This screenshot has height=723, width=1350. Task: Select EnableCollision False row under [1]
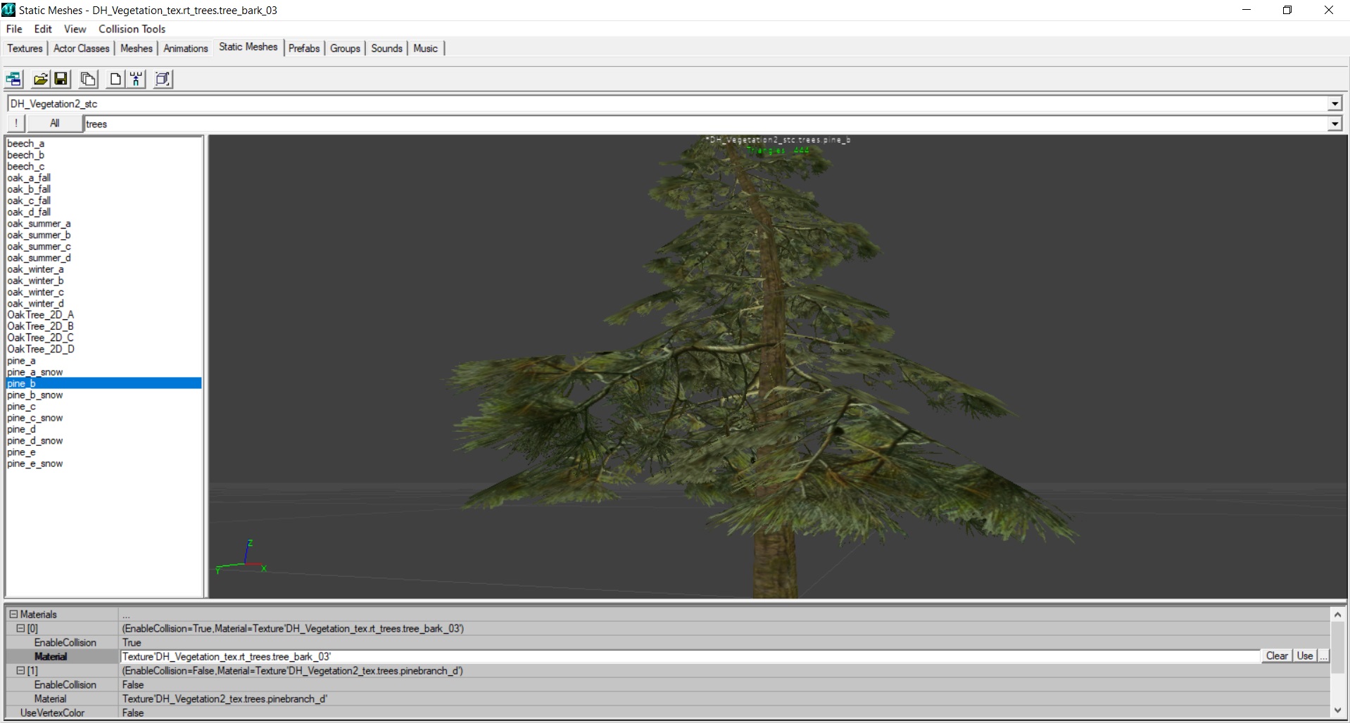pyautogui.click(x=668, y=684)
